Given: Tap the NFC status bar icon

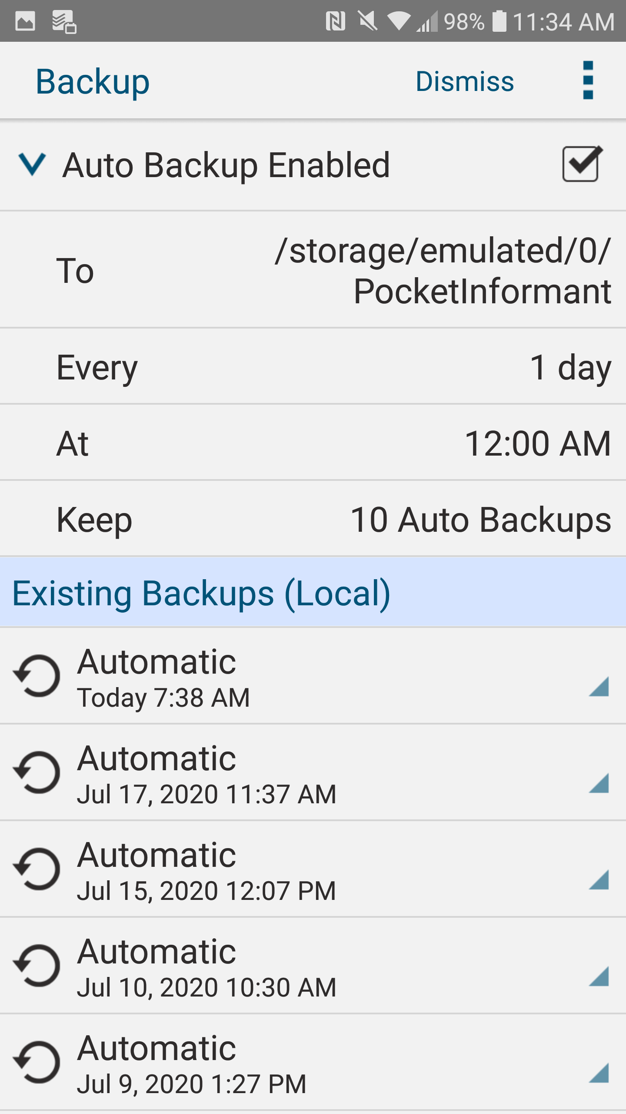Looking at the screenshot, I should [335, 21].
